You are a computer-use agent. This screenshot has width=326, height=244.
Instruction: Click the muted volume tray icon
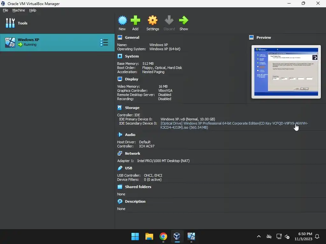[287, 236]
